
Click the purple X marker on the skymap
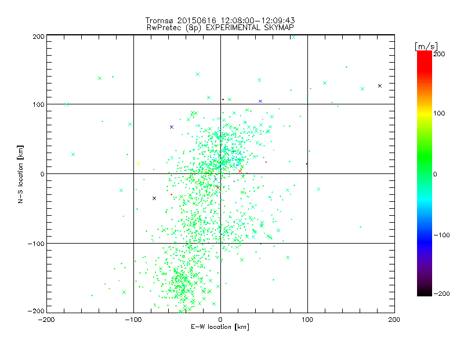[172, 127]
